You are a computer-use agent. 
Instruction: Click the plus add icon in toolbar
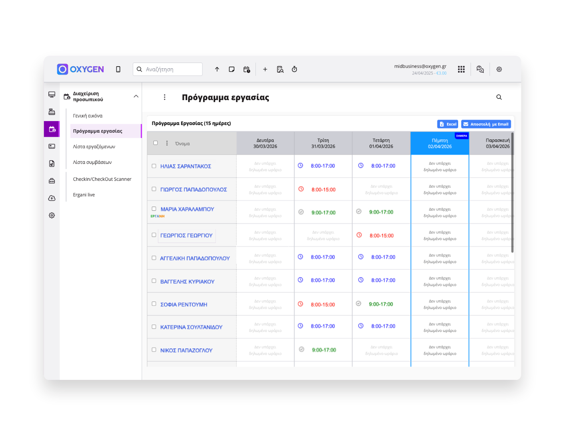click(265, 69)
